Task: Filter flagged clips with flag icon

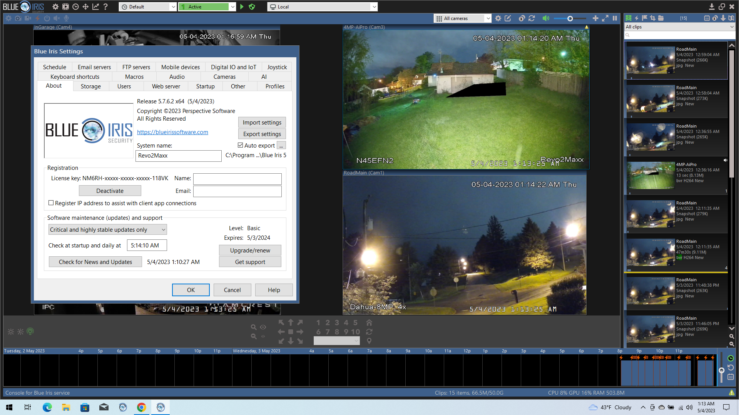Action: pyautogui.click(x=645, y=18)
